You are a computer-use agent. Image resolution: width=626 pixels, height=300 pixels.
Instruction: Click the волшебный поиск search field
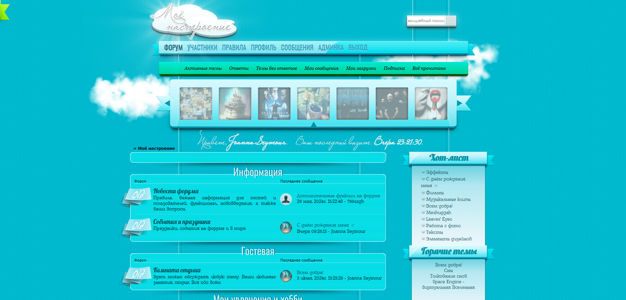pos(426,20)
